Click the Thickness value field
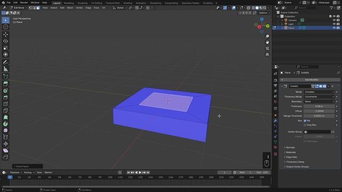Screen dimensions: 342x192 pos(319,106)
